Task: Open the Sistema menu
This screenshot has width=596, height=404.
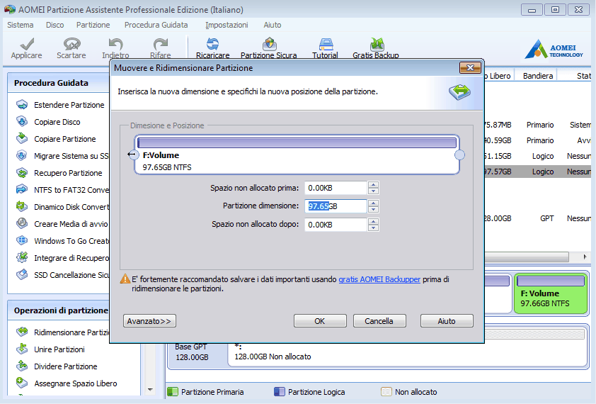Action: pos(20,25)
